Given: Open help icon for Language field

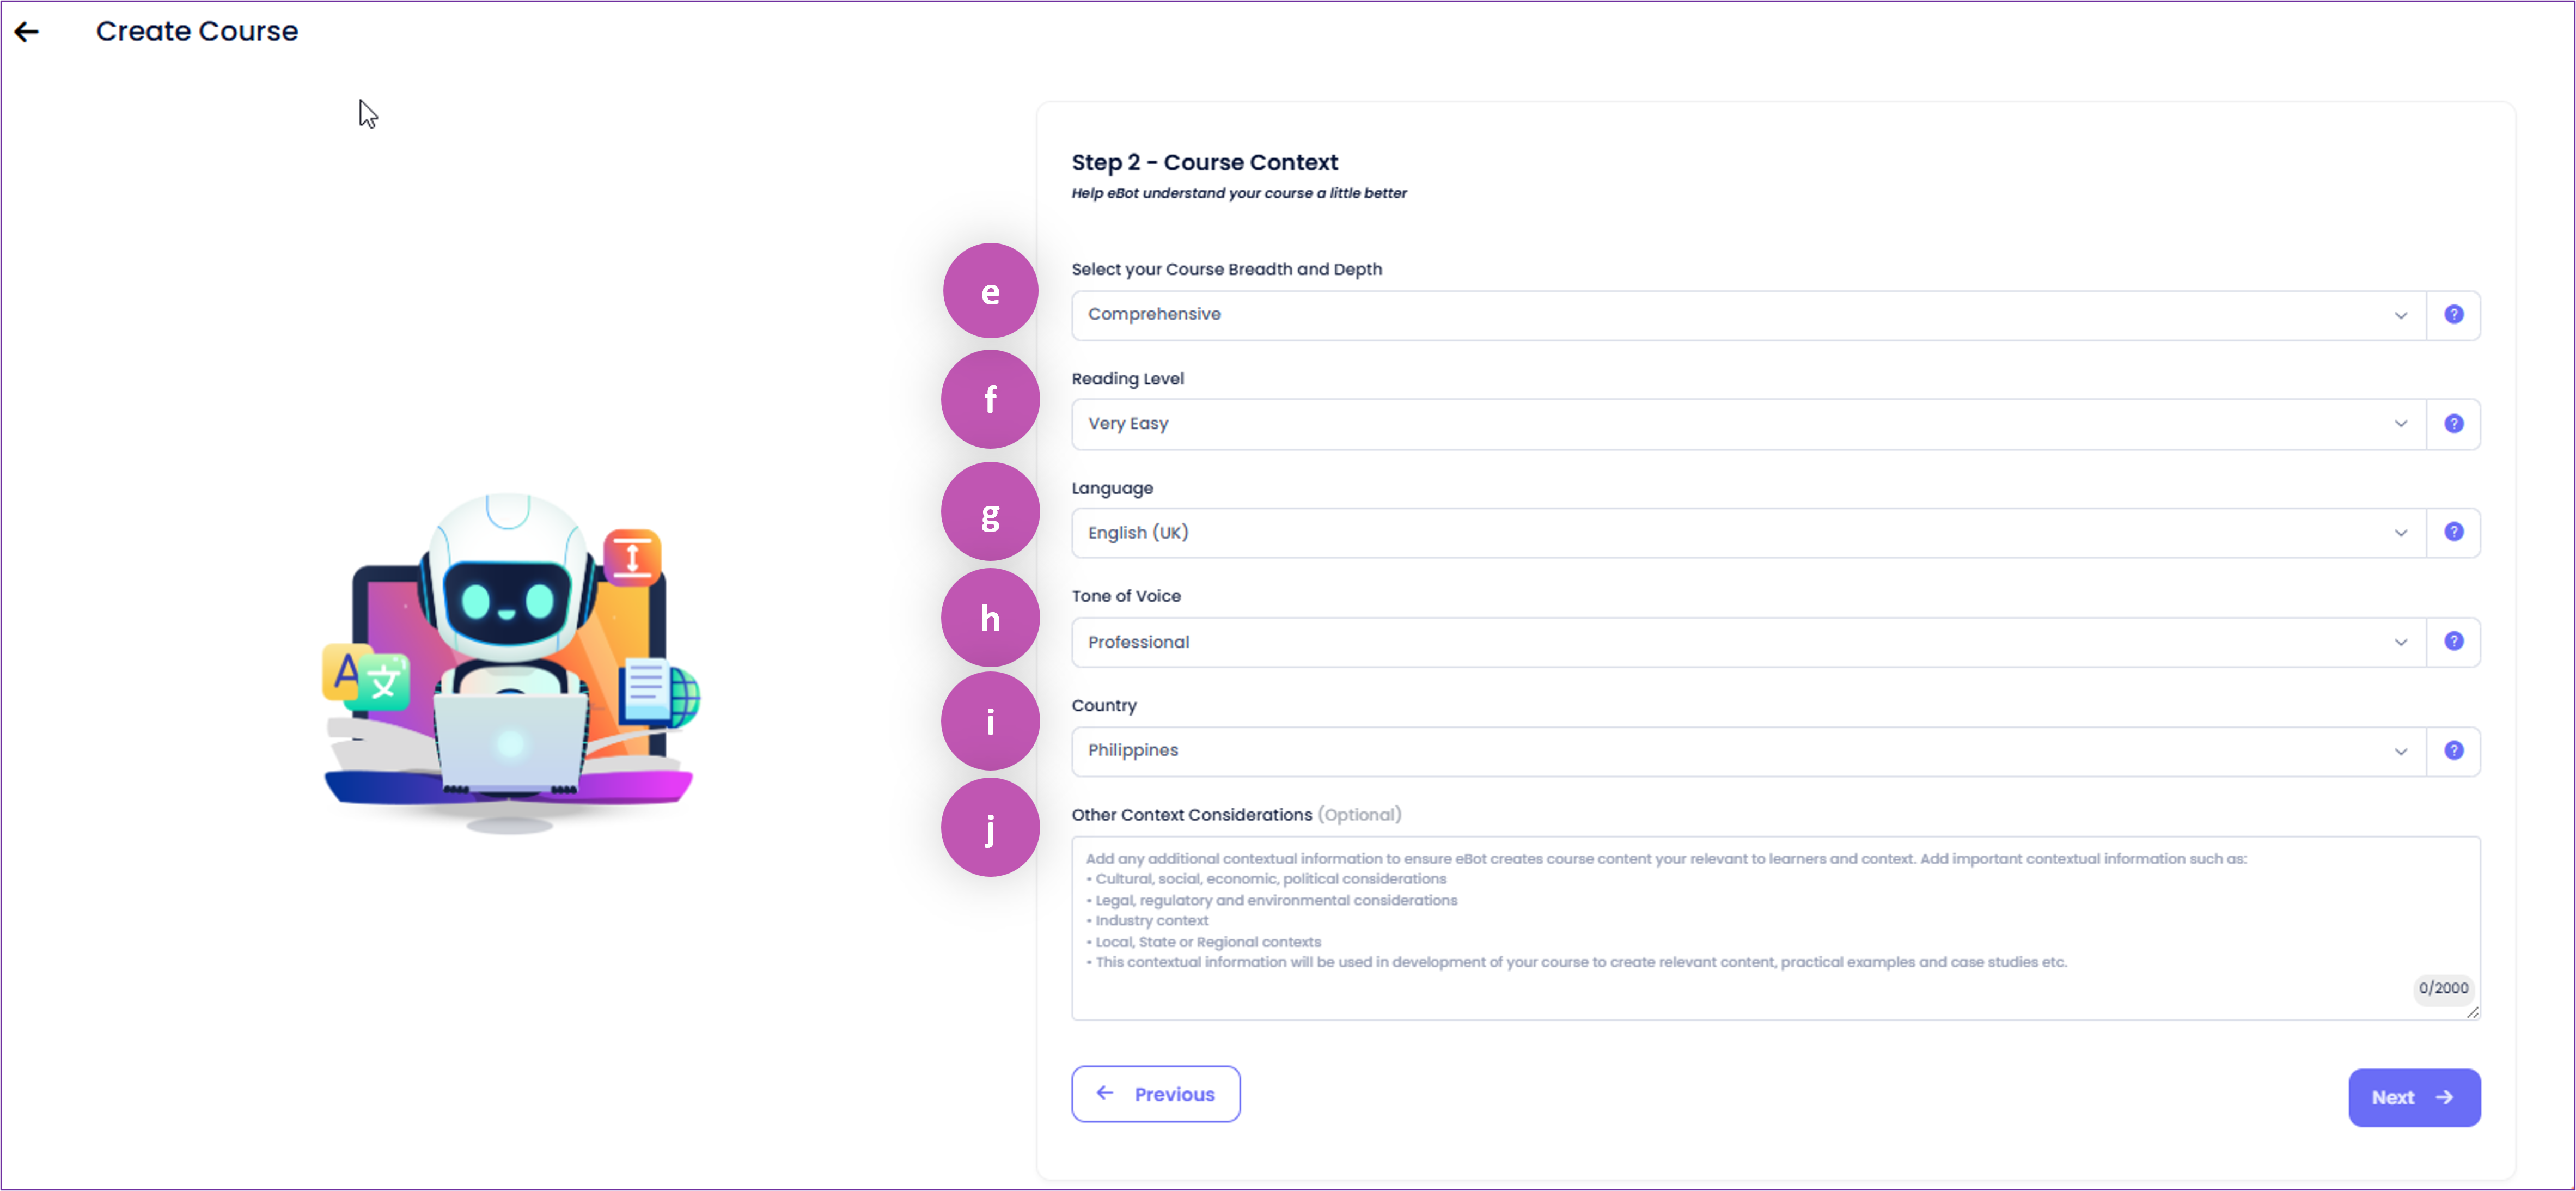Looking at the screenshot, I should tap(2453, 532).
